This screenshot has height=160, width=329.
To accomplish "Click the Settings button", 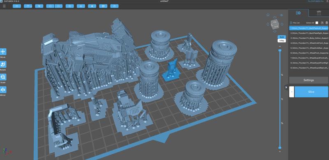I will [308, 80].
